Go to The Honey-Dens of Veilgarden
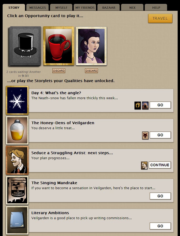This screenshot has width=180, height=236. click(160, 135)
